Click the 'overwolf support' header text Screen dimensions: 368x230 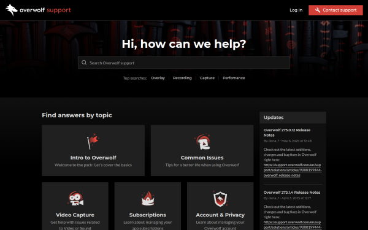[45, 10]
